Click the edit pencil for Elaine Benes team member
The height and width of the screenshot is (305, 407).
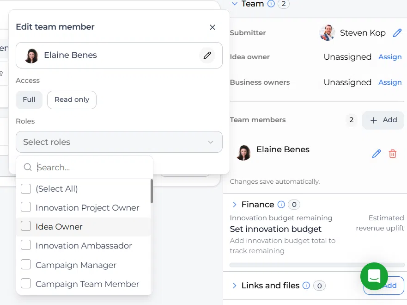pyautogui.click(x=377, y=154)
